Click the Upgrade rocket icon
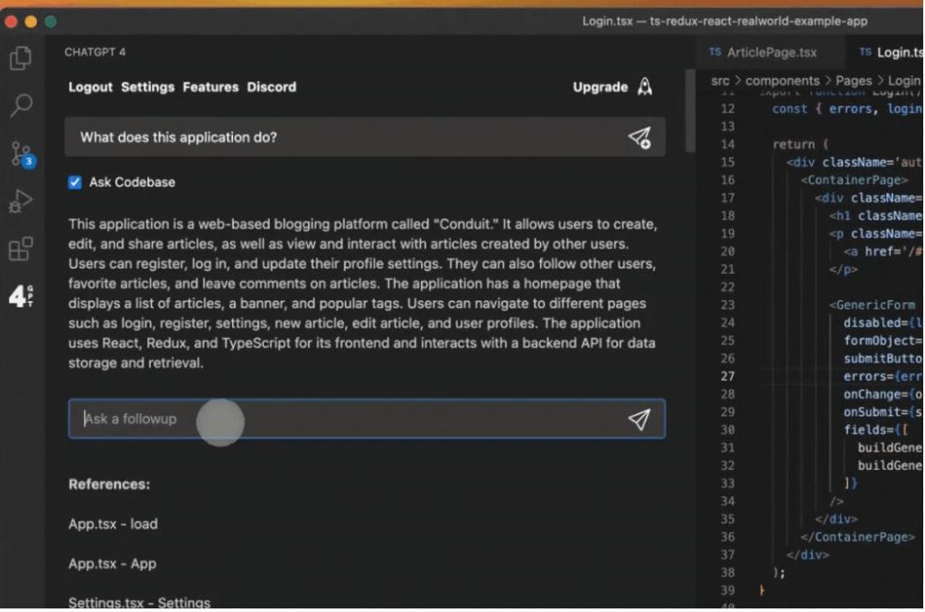The width and height of the screenshot is (925, 612). pyautogui.click(x=645, y=87)
